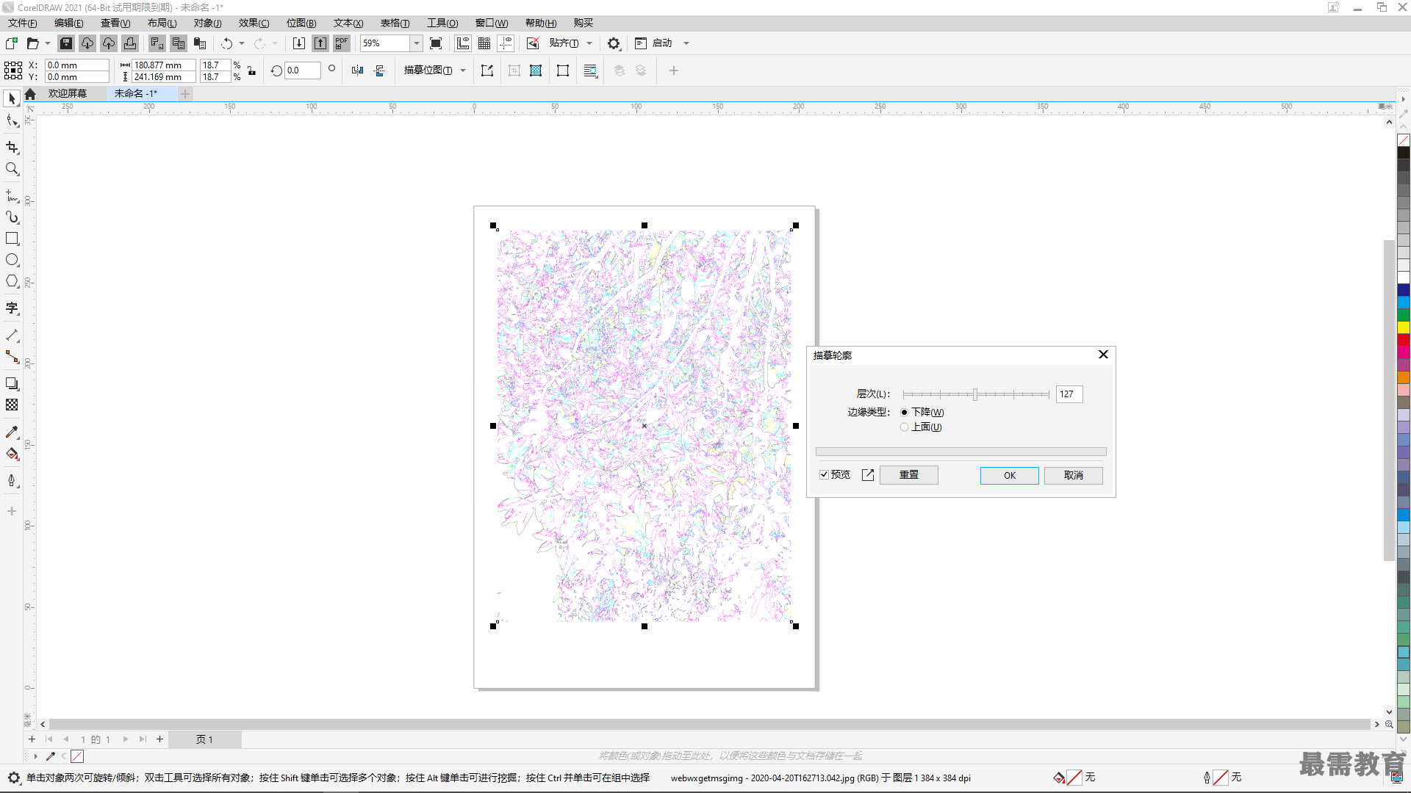1411x793 pixels.
Task: Click the Save icon in toolbar
Action: click(x=66, y=43)
